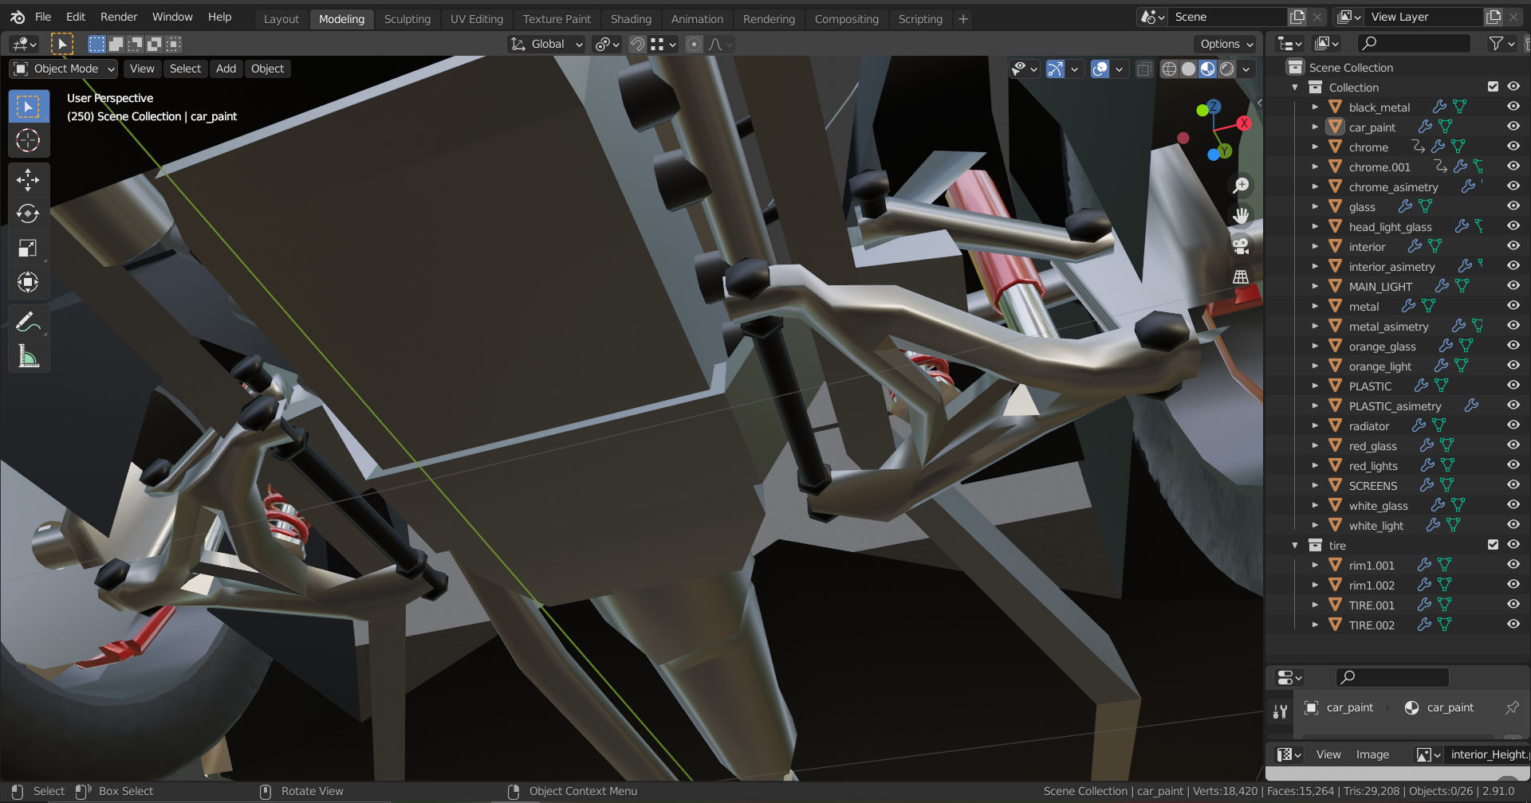
Task: Open the viewport Add menu
Action: (226, 69)
